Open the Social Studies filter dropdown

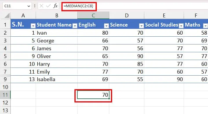(x=181, y=26)
